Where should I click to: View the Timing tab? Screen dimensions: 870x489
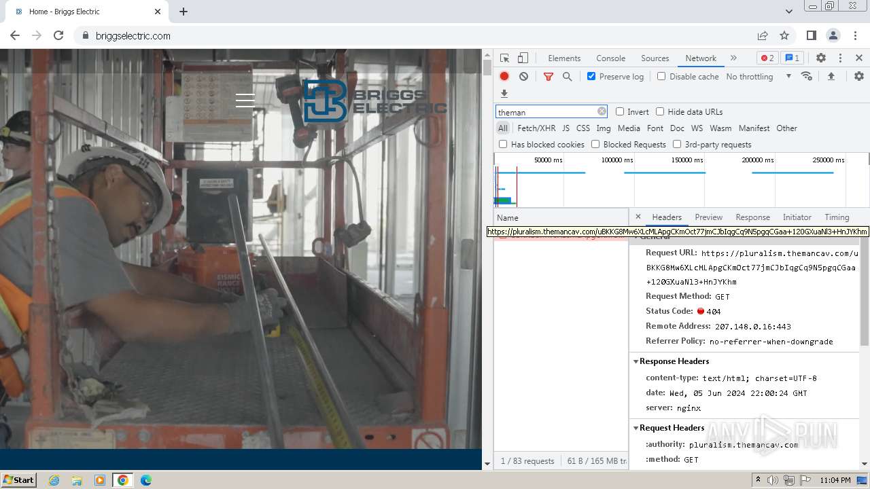[x=837, y=217]
